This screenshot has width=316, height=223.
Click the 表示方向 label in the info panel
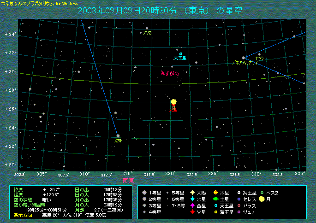(23, 214)
